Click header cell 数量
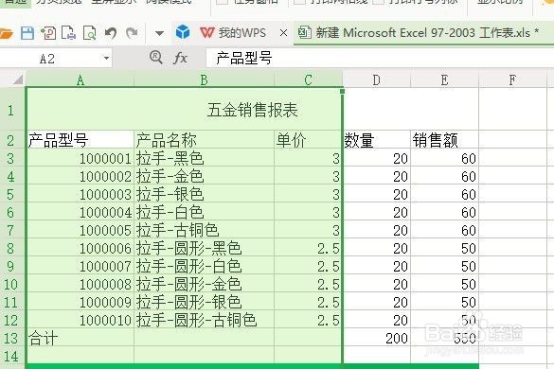554x369 pixels. (x=376, y=140)
